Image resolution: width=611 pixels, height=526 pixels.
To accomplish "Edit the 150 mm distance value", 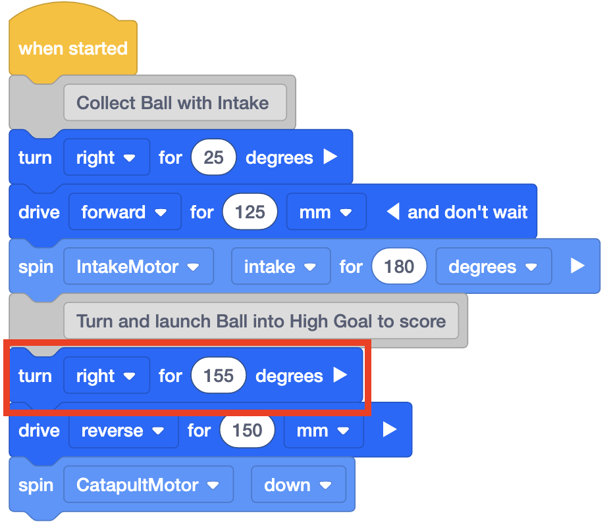I will point(248,430).
